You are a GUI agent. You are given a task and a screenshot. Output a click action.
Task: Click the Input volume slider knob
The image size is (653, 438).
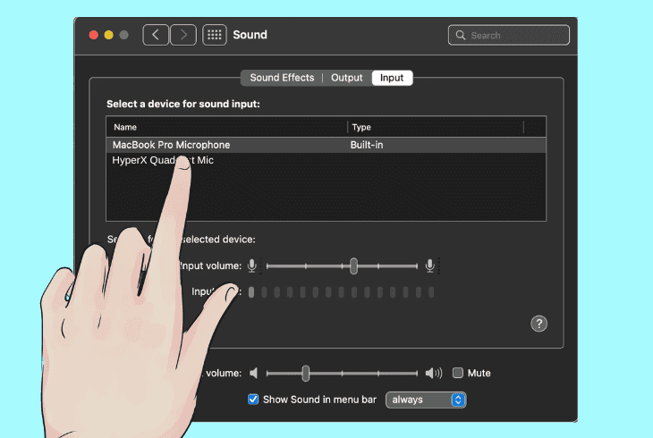coord(353,266)
